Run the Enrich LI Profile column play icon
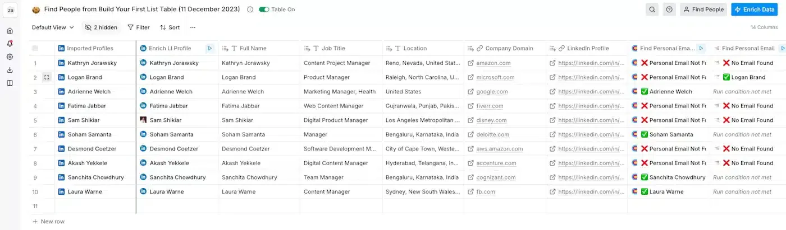Screen dimensions: 786x230 click(209, 48)
